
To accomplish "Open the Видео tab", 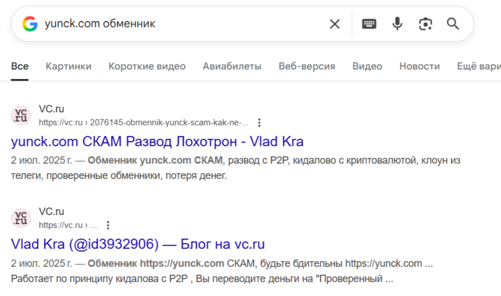I will [x=367, y=66].
